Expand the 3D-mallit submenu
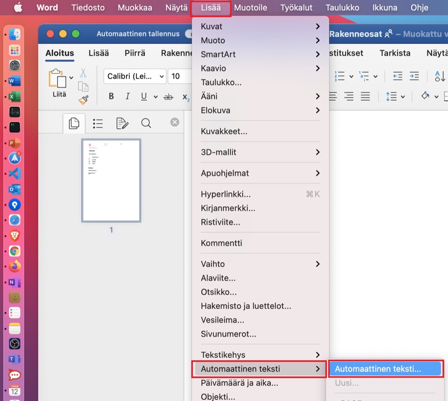Screen dimensions: 448x401 [x=260, y=152]
